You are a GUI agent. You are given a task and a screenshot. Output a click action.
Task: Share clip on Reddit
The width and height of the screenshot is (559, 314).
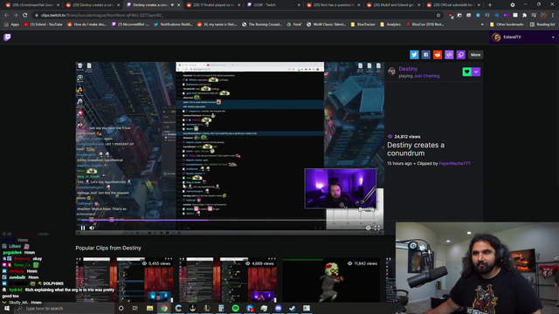pyautogui.click(x=438, y=55)
